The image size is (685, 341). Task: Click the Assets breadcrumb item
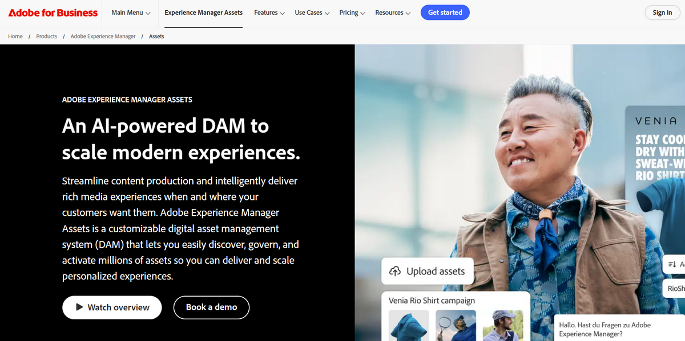[156, 36]
